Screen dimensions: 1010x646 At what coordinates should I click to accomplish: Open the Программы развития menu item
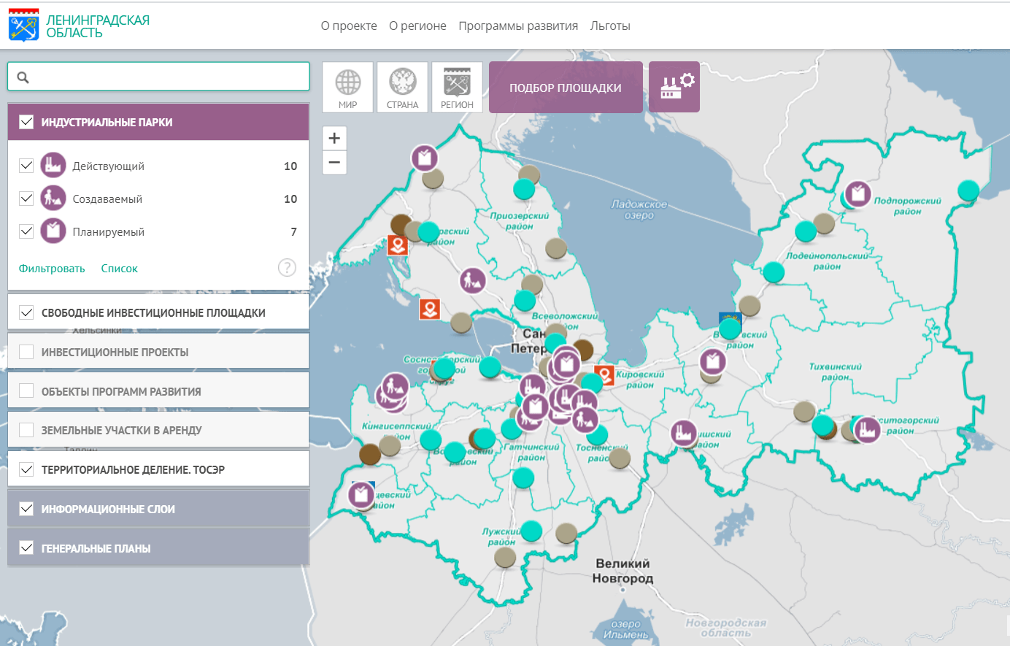coord(518,26)
